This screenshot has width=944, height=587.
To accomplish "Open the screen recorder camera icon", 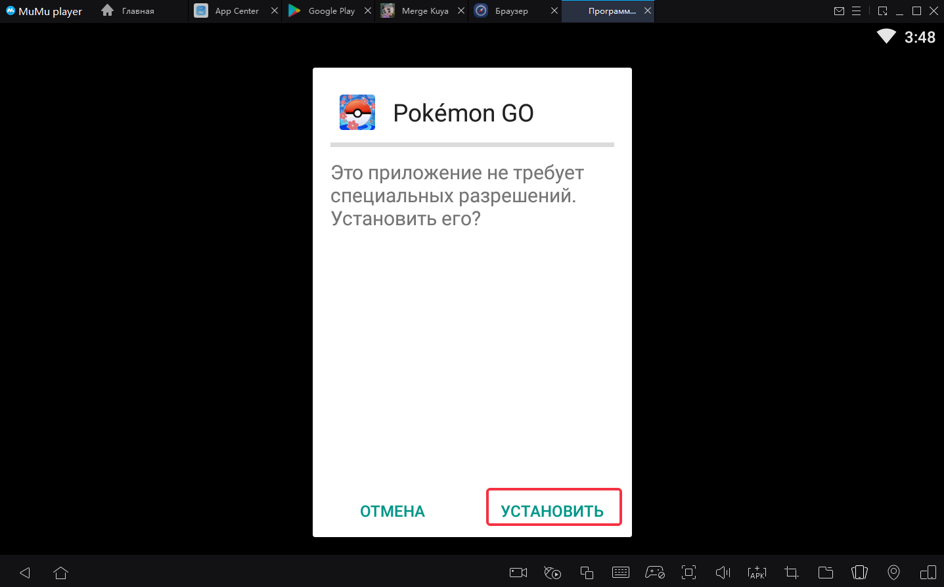I will pos(518,573).
